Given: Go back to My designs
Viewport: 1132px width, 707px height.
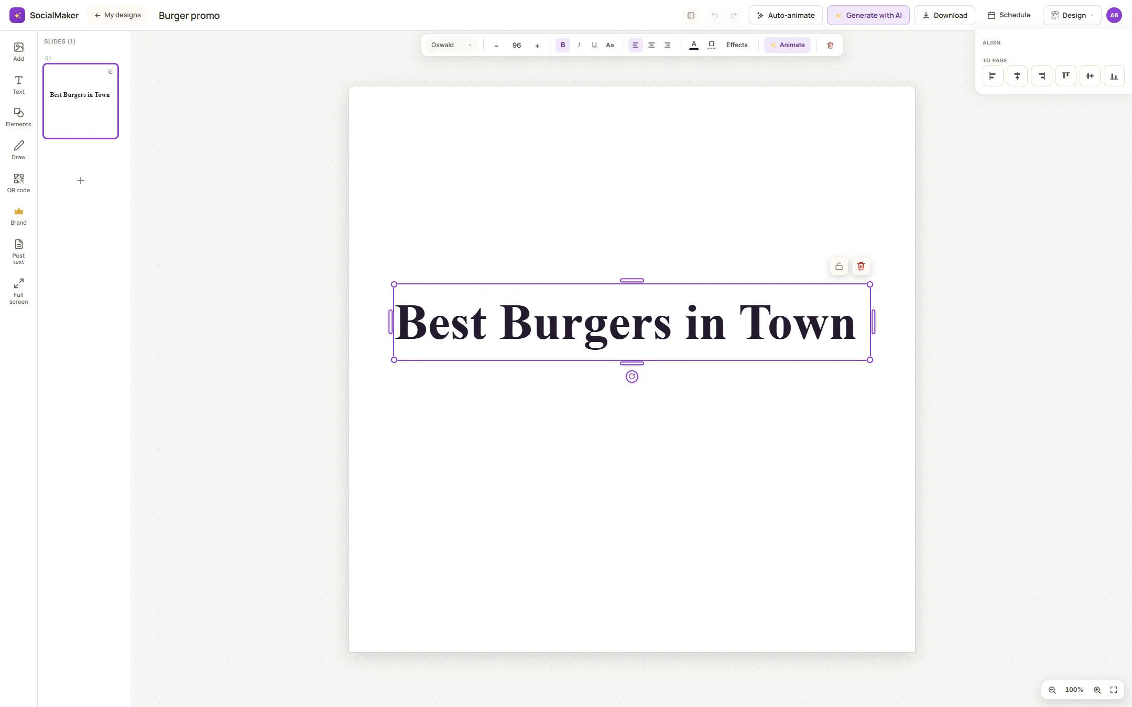Looking at the screenshot, I should point(118,15).
